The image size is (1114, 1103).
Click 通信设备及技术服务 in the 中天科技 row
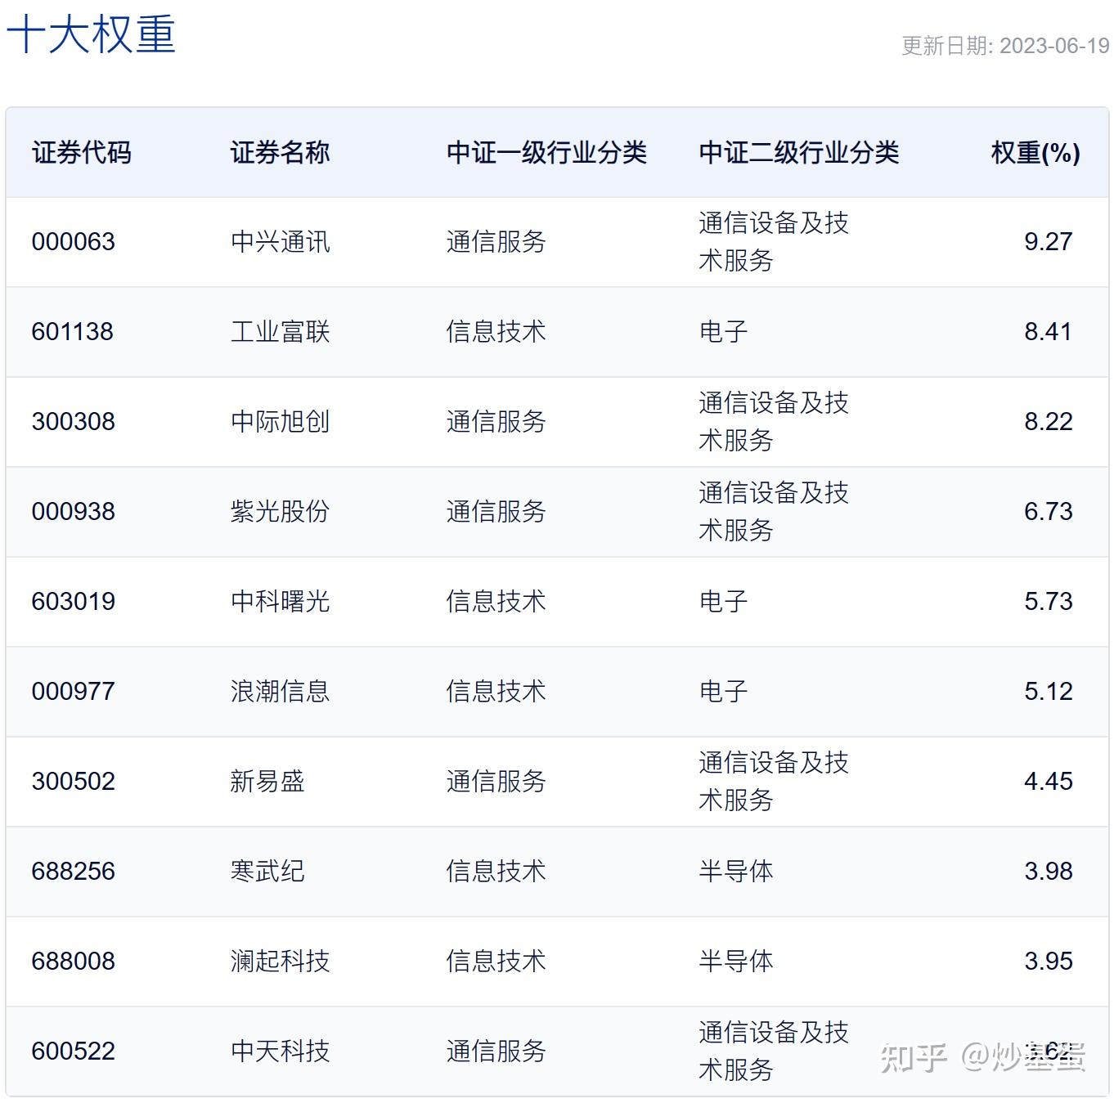click(774, 1051)
